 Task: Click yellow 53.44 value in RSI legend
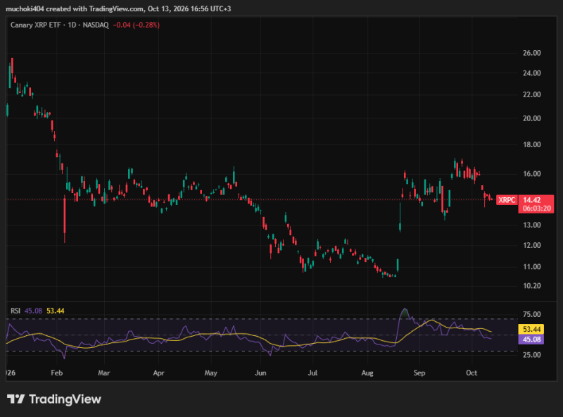pyautogui.click(x=56, y=311)
